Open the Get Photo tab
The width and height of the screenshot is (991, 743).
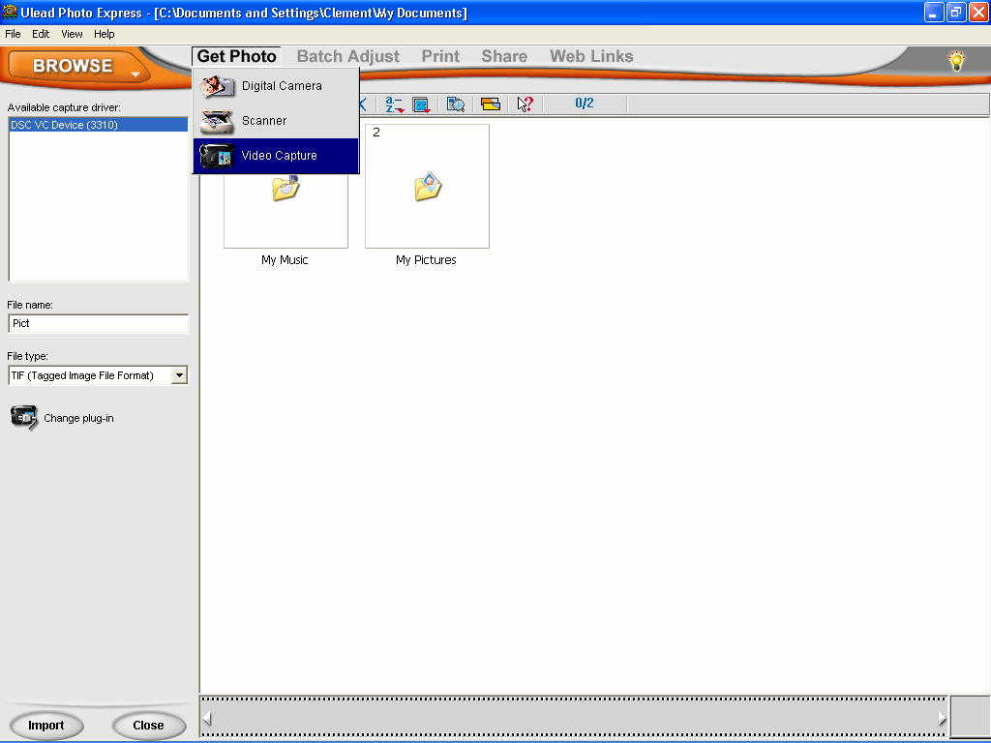237,56
